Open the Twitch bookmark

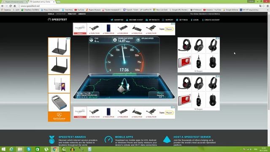(x=131, y=10)
